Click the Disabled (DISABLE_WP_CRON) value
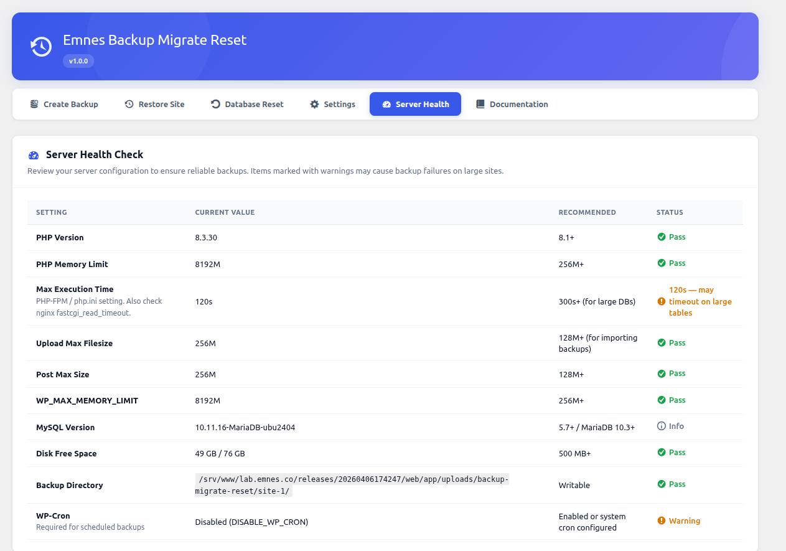Image resolution: width=786 pixels, height=551 pixels. [x=251, y=522]
